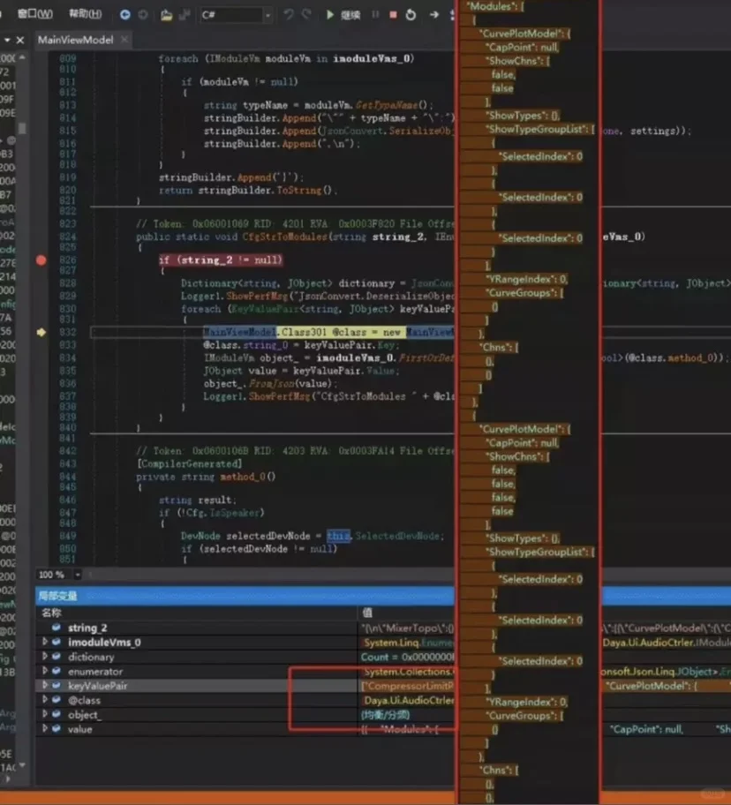Close the left assembly panel
The height and width of the screenshot is (805, 731).
[20, 40]
